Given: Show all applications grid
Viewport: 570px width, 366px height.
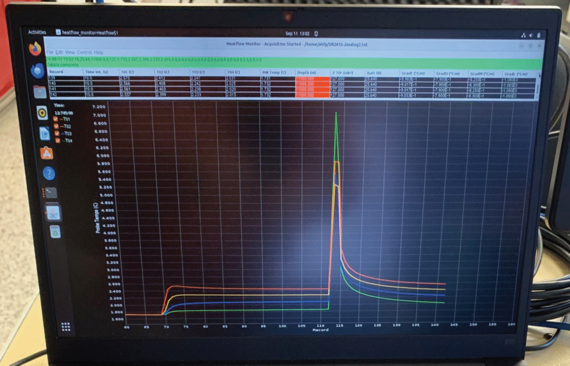Looking at the screenshot, I should click(66, 327).
